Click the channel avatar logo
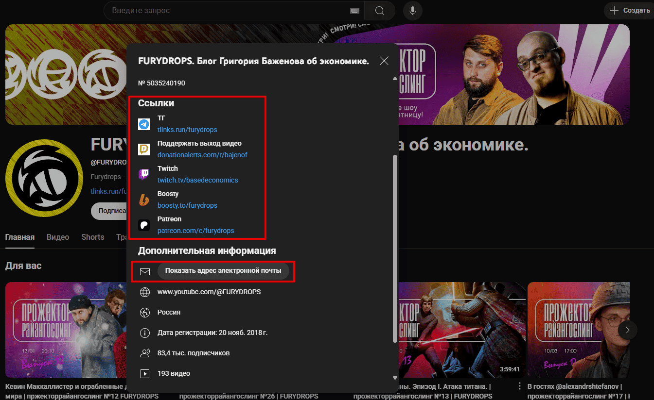This screenshot has width=654, height=400. [x=44, y=178]
